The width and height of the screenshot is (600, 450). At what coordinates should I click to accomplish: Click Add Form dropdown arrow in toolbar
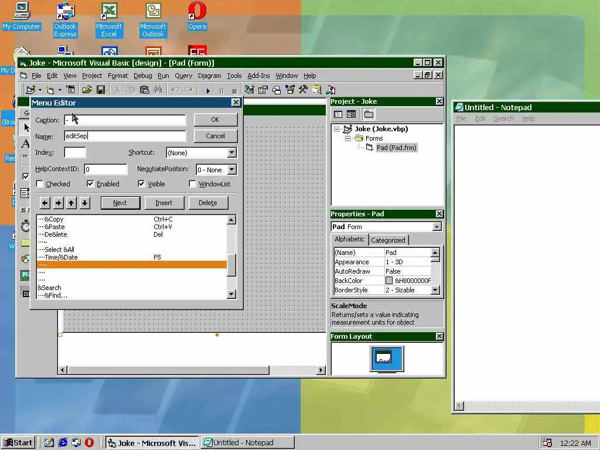[60, 90]
